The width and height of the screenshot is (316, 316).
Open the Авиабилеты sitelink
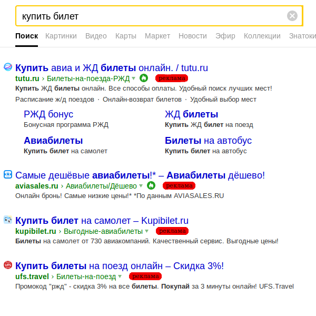pyautogui.click(x=53, y=141)
